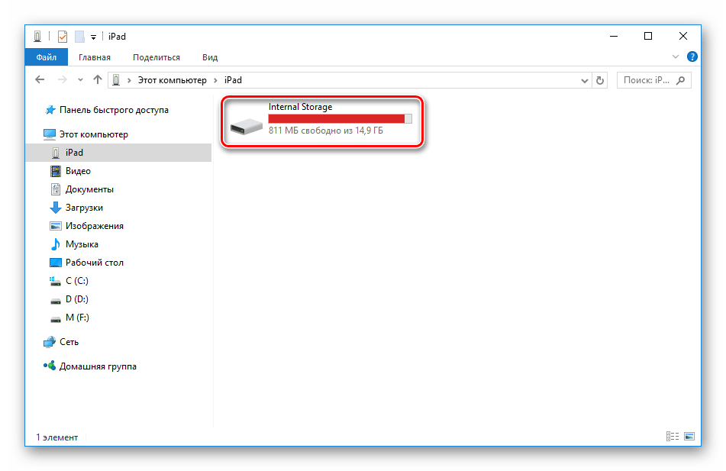Refresh the iPad folder view
The width and height of the screenshot is (726, 471).
coord(600,80)
